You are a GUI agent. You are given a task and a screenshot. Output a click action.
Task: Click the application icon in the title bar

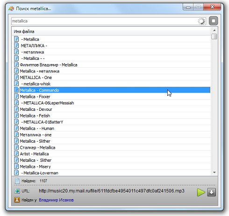[11, 8]
